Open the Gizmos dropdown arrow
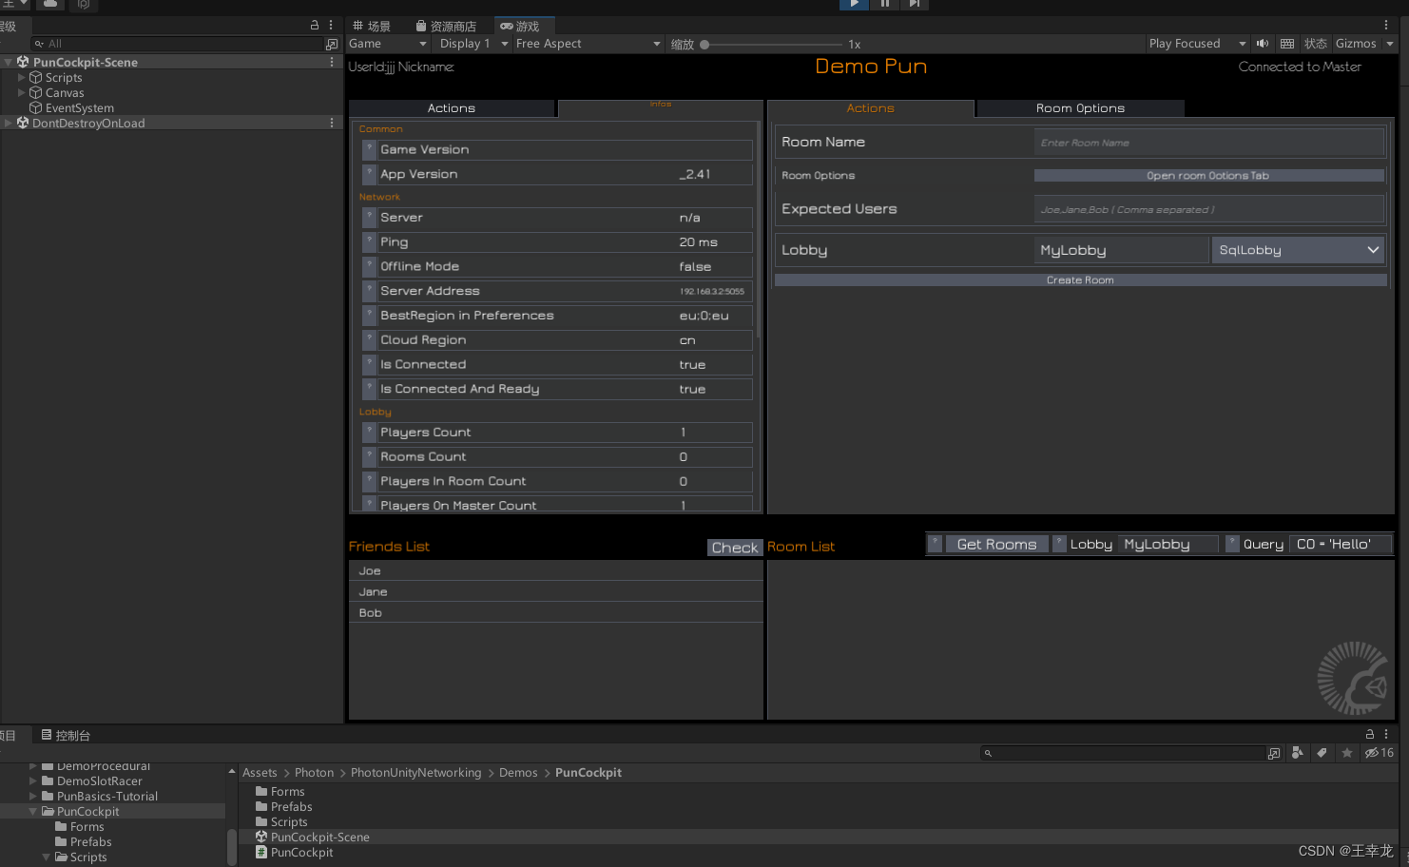1409x867 pixels. pyautogui.click(x=1389, y=44)
